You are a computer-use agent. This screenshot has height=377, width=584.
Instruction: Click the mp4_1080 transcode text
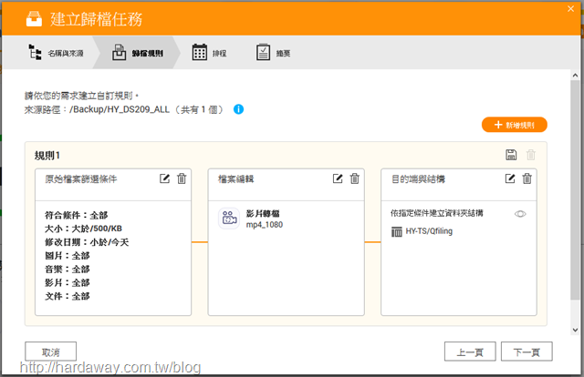[265, 225]
